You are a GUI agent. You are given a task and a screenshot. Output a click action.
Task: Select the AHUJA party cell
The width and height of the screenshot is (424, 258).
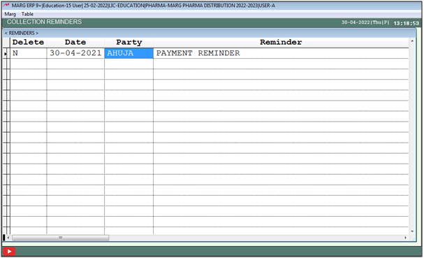tap(129, 53)
